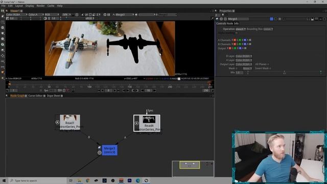Open the Render menu
The height and width of the screenshot is (184, 327).
click(41, 6)
